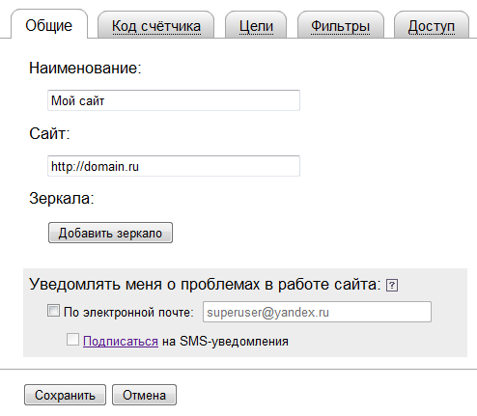
Task: Click the Подписаться link
Action: coord(121,342)
